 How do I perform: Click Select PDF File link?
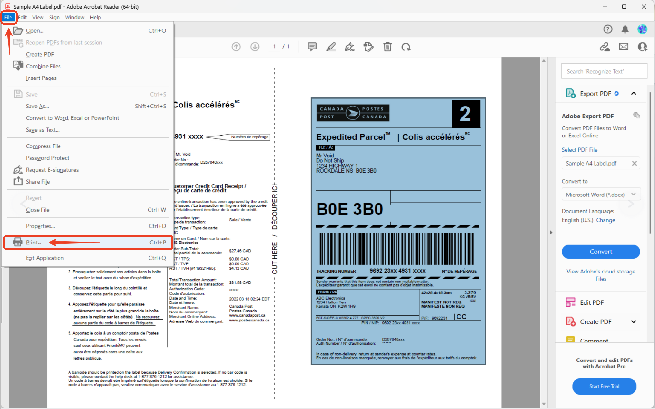click(x=579, y=150)
